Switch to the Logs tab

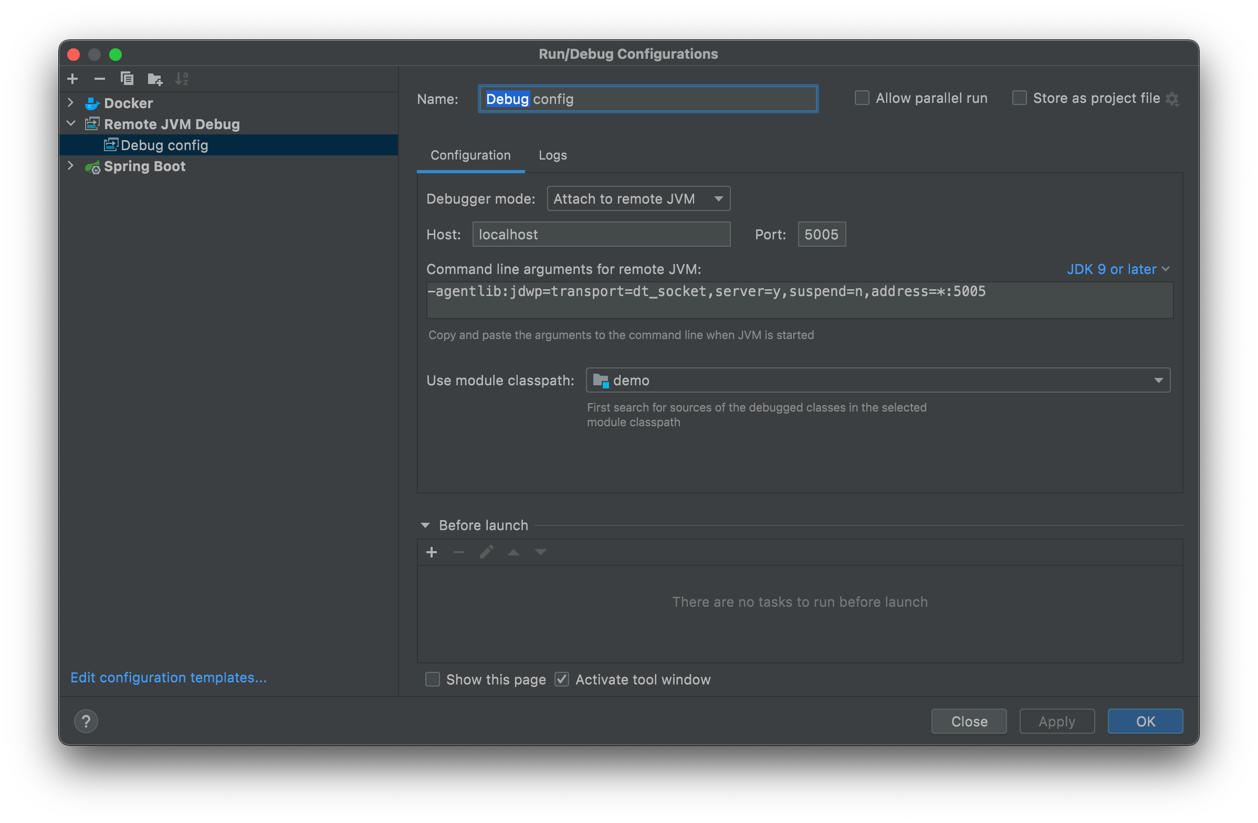coord(552,155)
